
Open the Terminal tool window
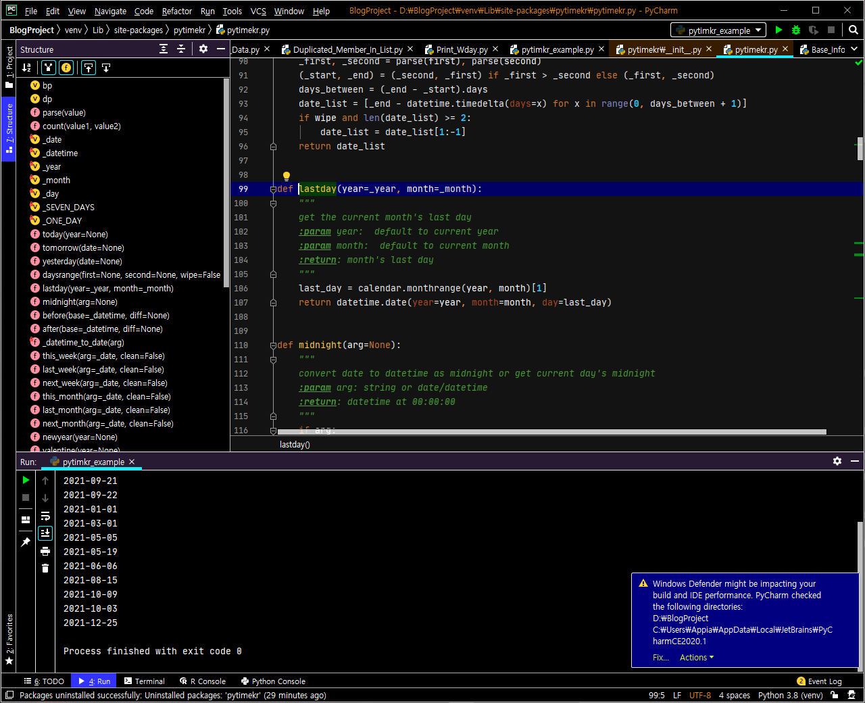point(143,681)
